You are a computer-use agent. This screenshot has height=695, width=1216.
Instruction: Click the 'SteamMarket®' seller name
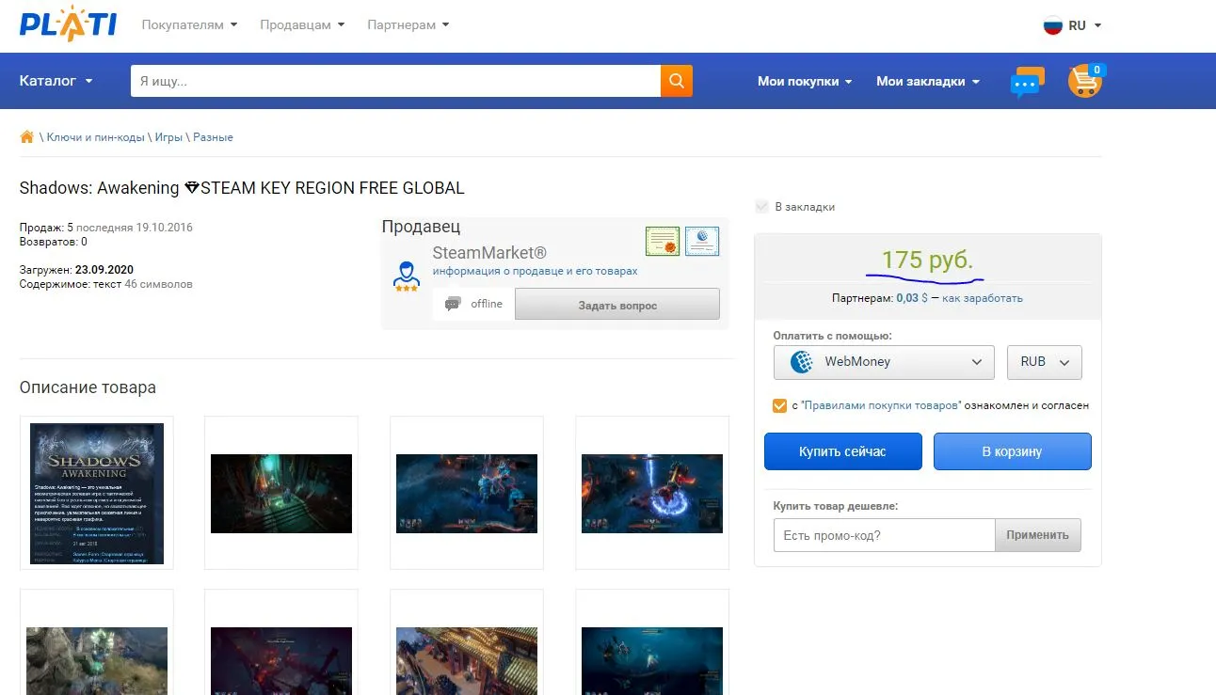click(489, 252)
